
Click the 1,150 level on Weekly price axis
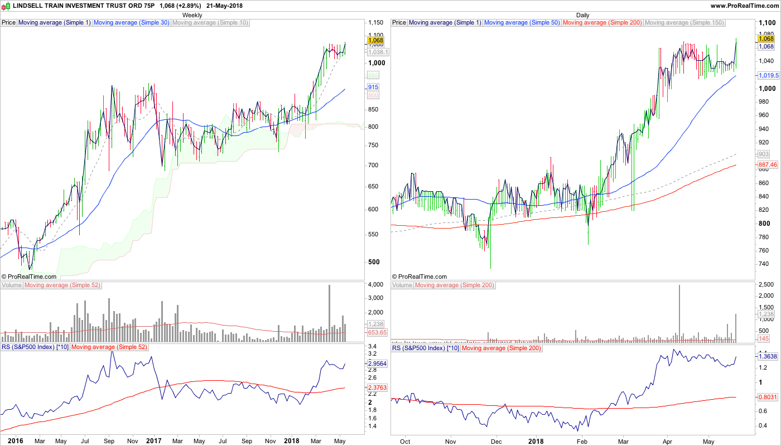coord(376,23)
